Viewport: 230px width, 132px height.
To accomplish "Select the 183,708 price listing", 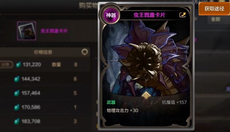I will (x=45, y=121).
